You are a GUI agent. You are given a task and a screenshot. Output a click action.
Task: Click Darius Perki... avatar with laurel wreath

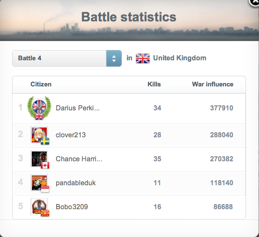pos(39,108)
